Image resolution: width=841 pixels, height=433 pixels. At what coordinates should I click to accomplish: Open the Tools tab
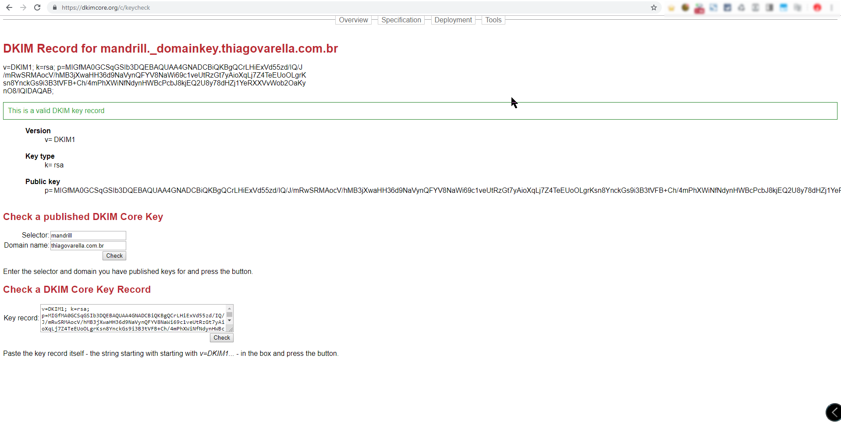pyautogui.click(x=493, y=20)
